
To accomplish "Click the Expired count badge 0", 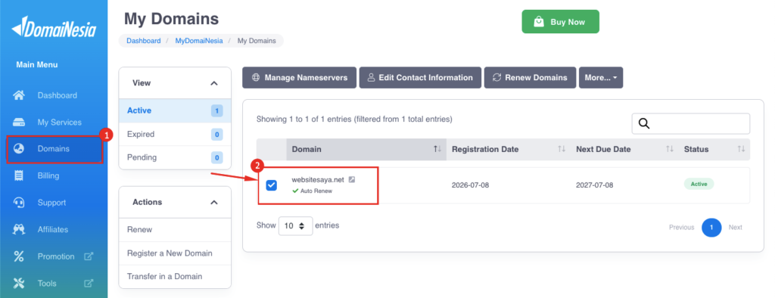I will pyautogui.click(x=217, y=134).
